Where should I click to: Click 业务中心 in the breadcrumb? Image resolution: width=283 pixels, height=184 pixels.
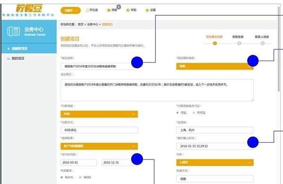click(92, 24)
